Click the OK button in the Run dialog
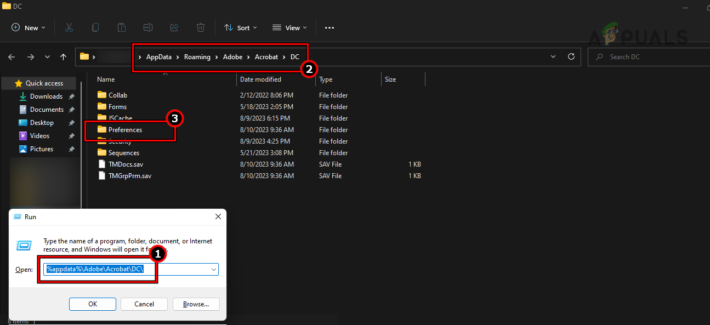This screenshot has width=710, height=325. (x=92, y=304)
